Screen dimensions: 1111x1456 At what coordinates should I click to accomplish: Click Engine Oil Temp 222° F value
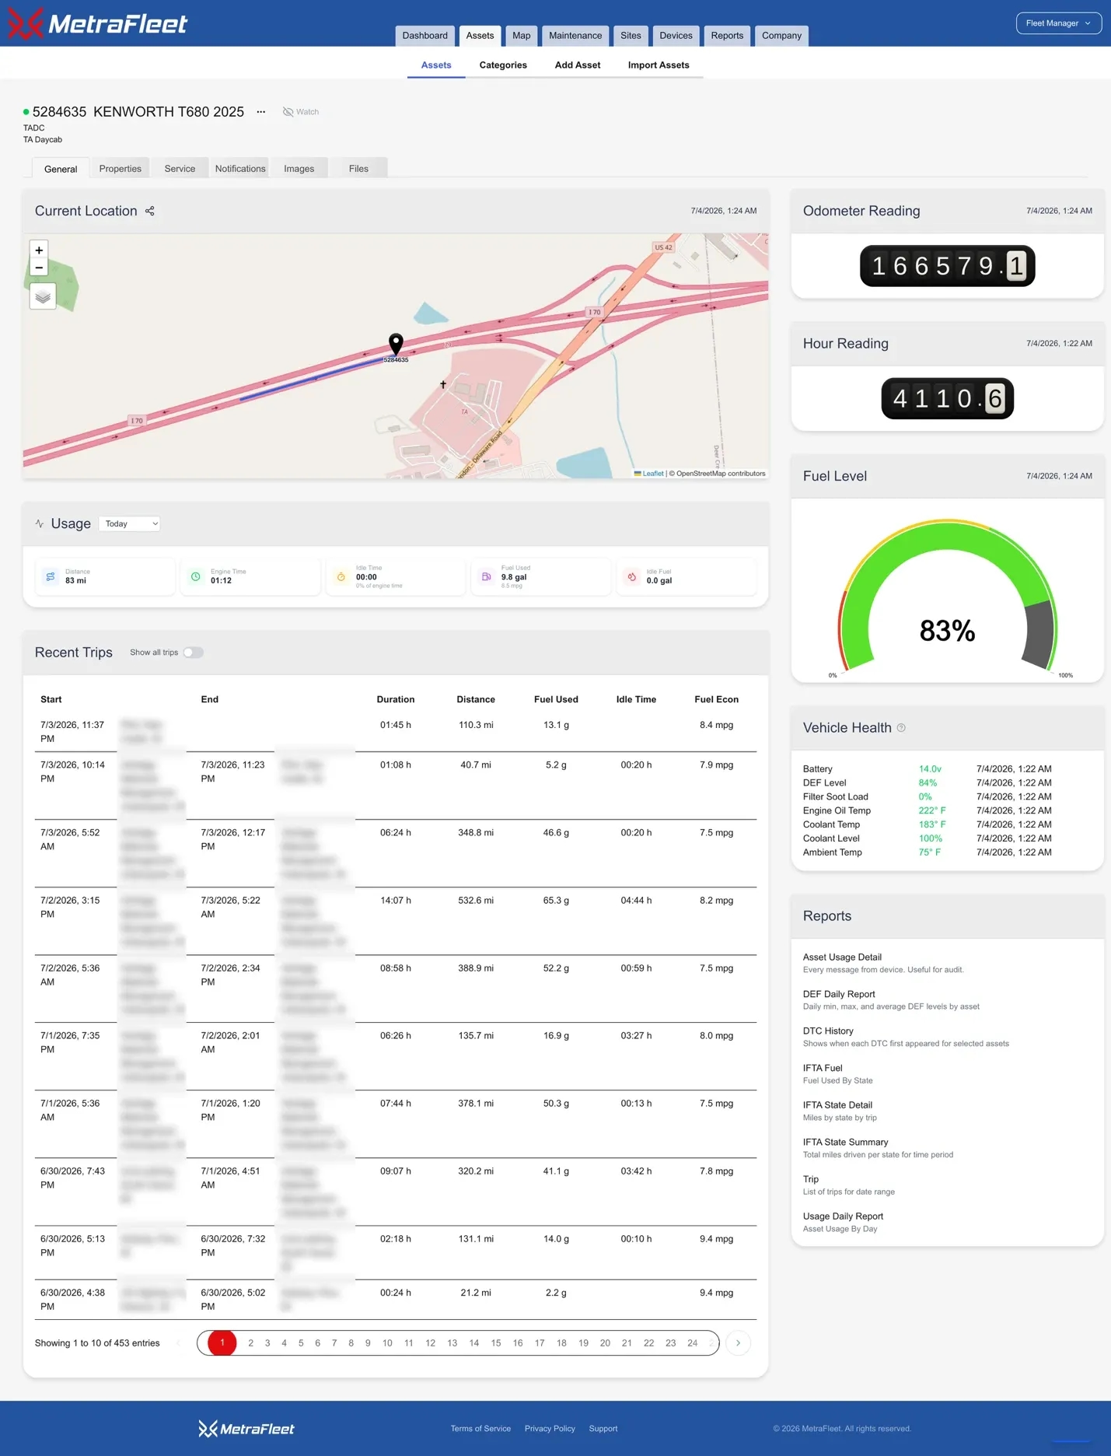932,810
